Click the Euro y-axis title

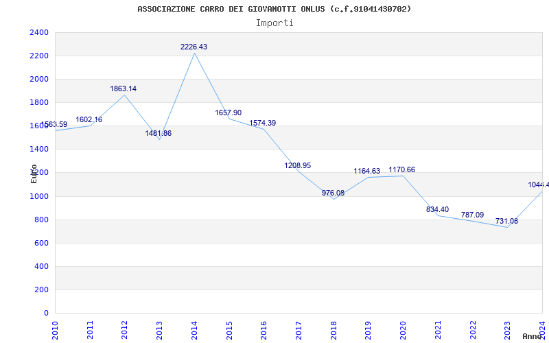coord(34,174)
